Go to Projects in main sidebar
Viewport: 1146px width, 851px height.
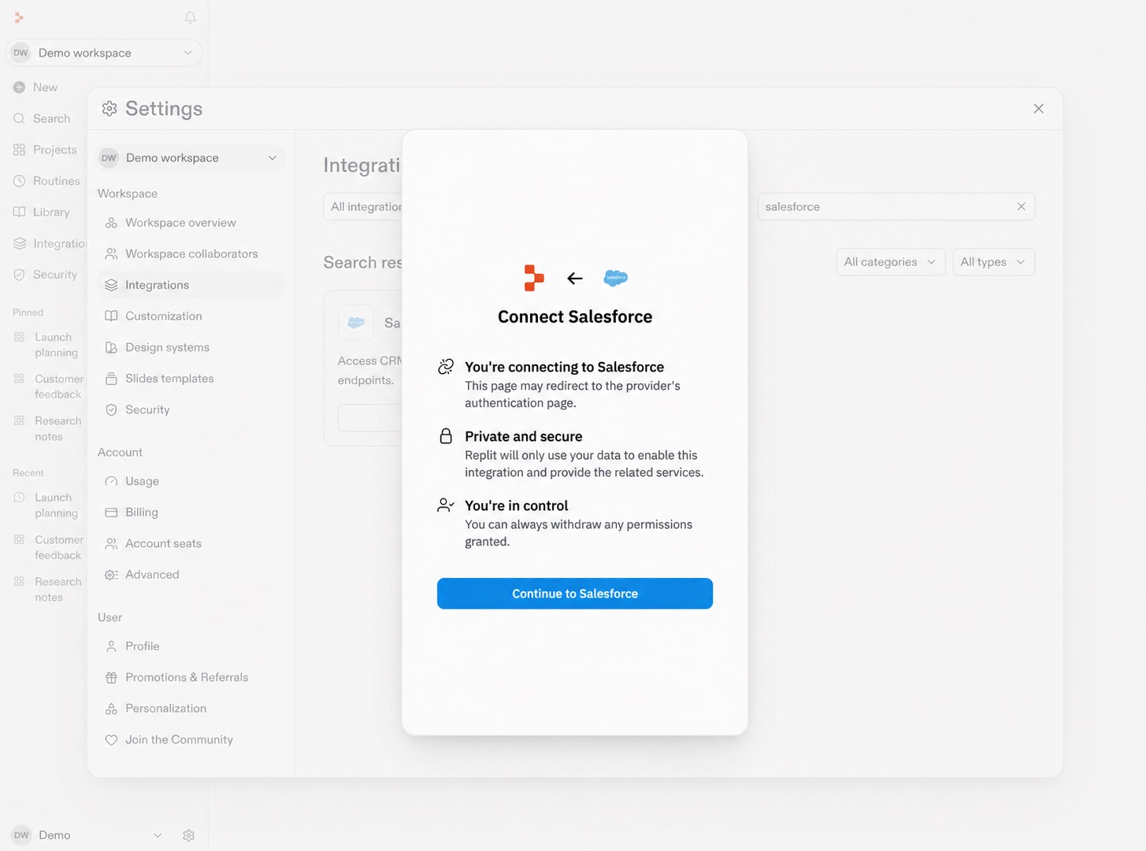click(46, 150)
